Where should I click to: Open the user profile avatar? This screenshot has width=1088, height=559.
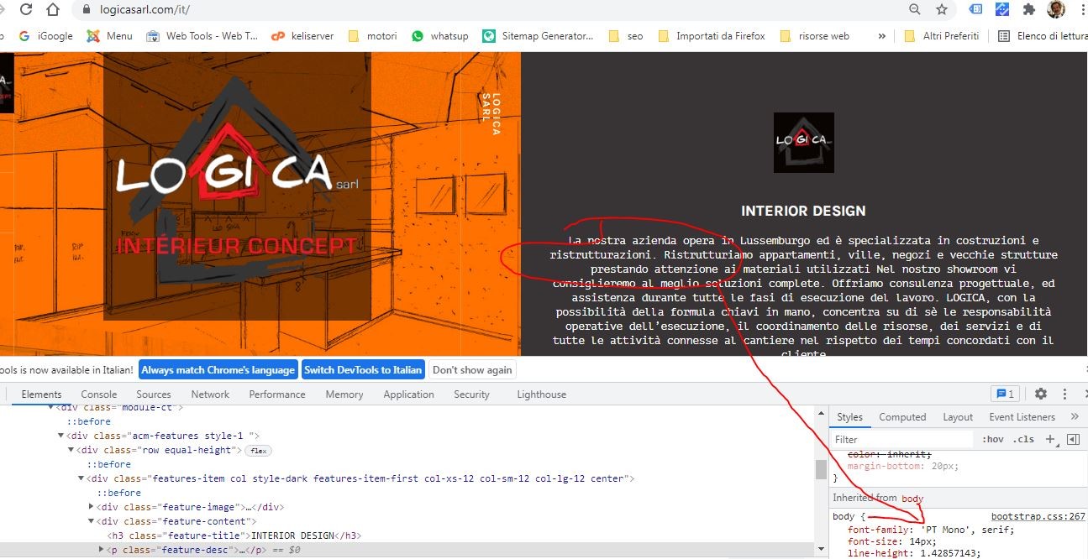pos(1056,9)
